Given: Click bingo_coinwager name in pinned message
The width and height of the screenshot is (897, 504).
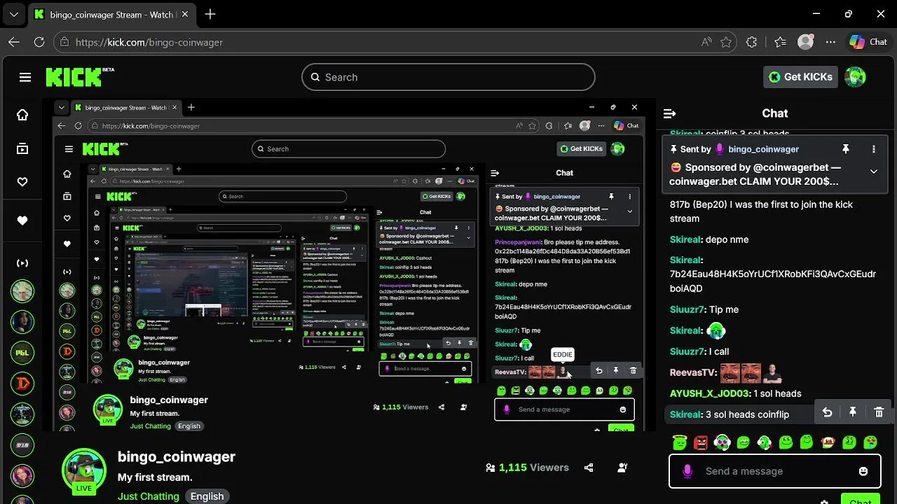Looking at the screenshot, I should (763, 149).
